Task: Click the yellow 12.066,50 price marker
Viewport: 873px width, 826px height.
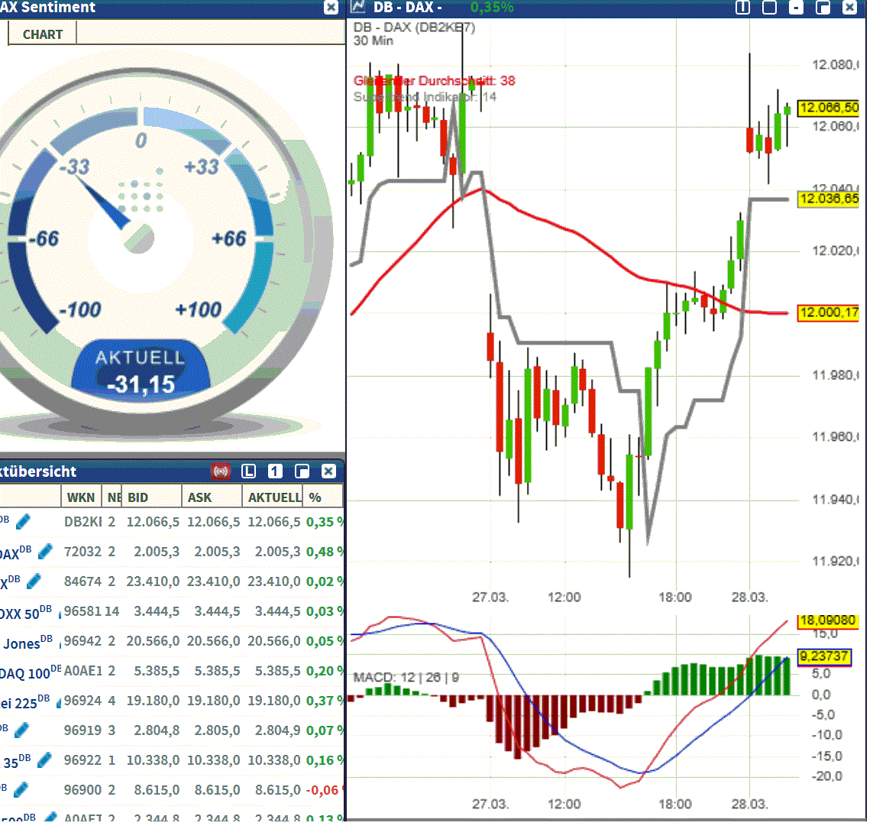Action: (x=829, y=109)
